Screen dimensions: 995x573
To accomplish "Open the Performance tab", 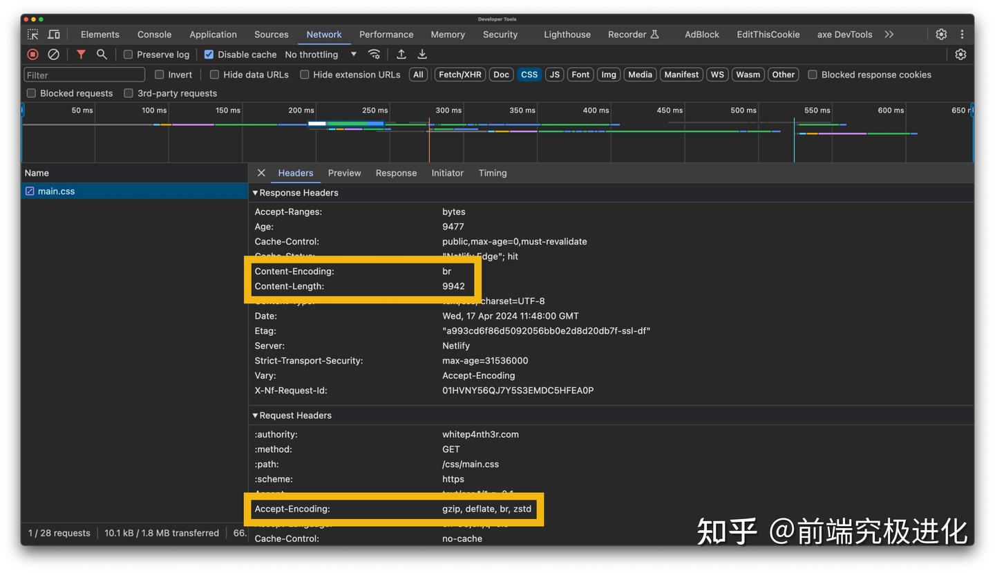I will click(x=386, y=35).
